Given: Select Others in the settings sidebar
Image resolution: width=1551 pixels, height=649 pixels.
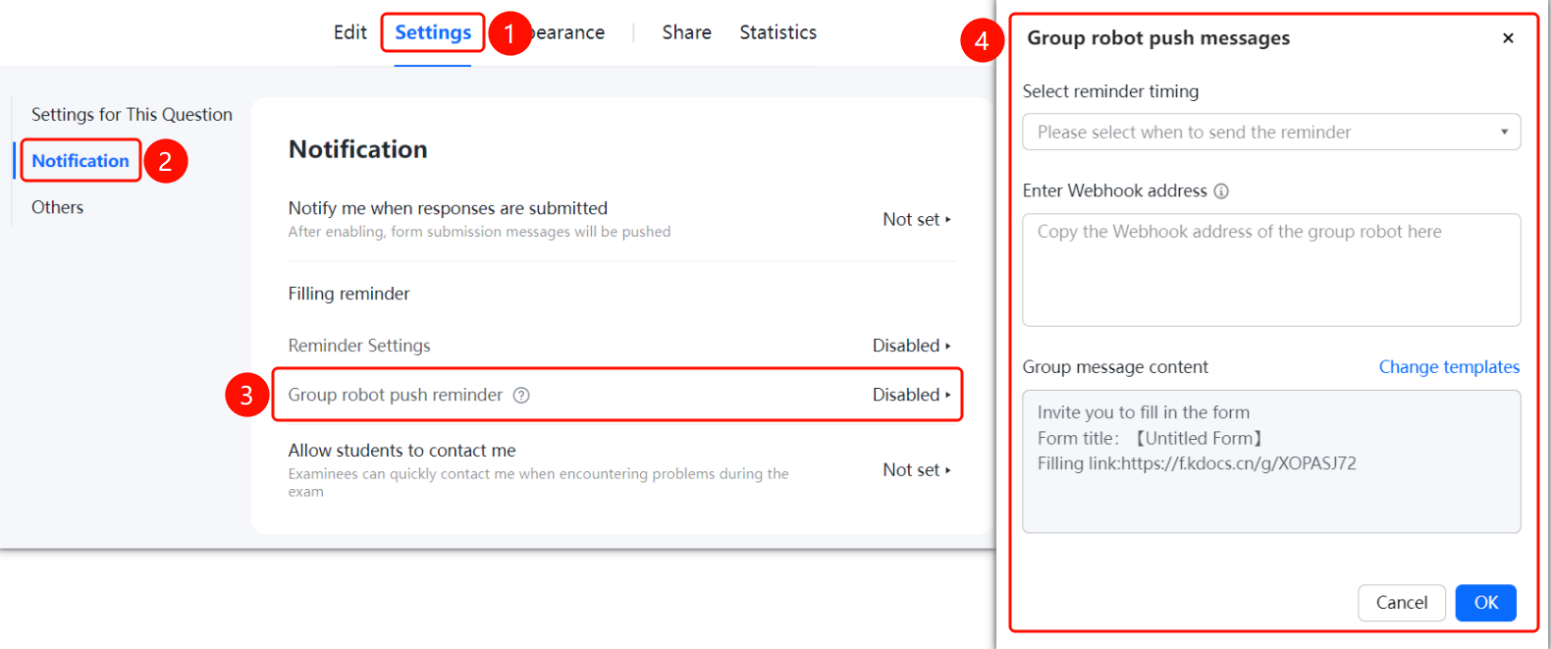Looking at the screenshot, I should tap(57, 207).
